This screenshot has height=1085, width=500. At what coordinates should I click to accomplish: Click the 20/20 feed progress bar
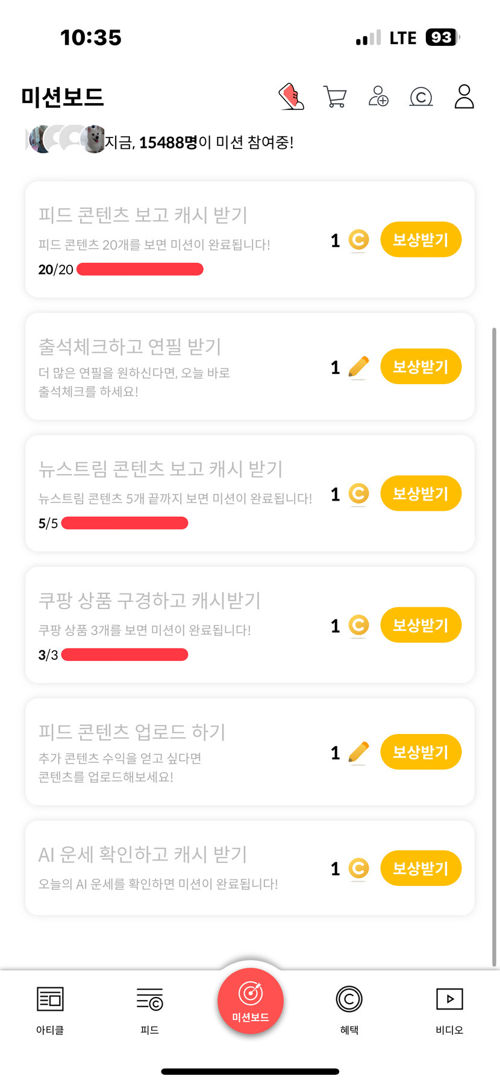[140, 270]
